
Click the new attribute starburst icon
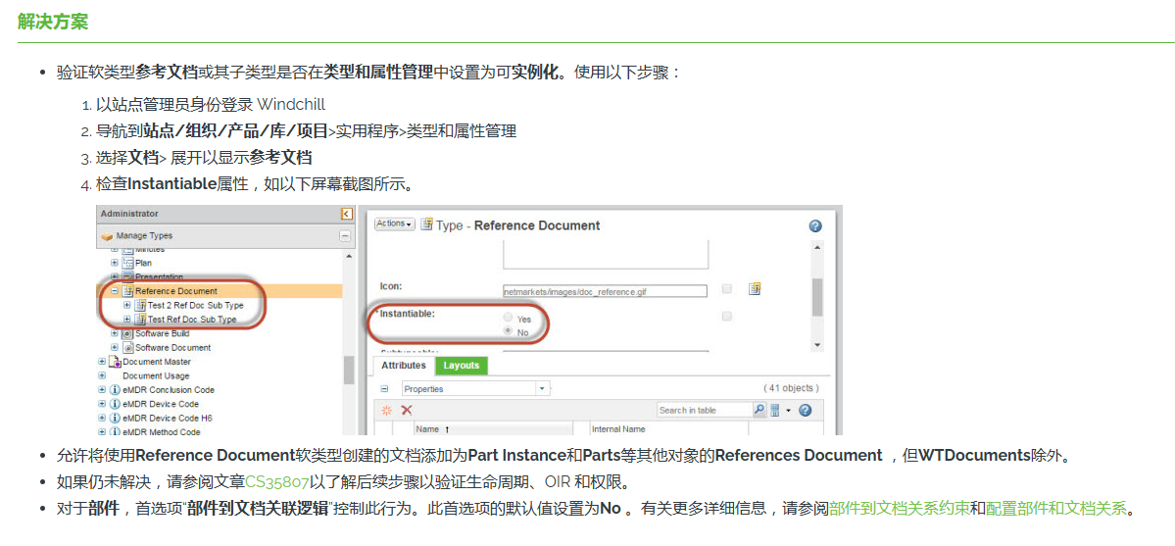point(387,411)
